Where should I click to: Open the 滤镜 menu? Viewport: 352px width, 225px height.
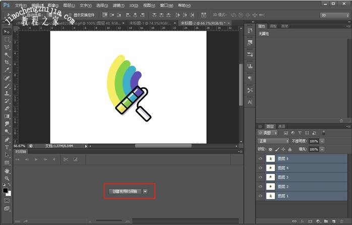click(116, 5)
